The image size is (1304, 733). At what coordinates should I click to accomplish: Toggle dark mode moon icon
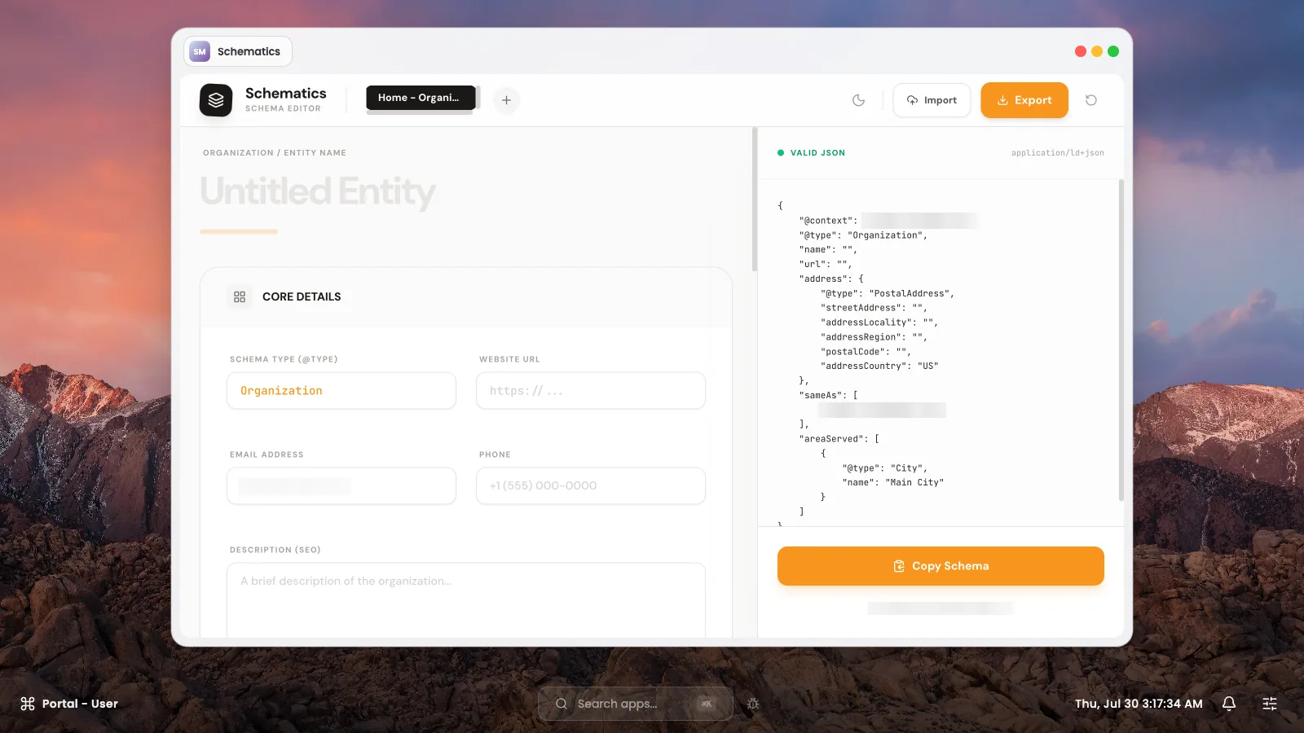pos(858,100)
